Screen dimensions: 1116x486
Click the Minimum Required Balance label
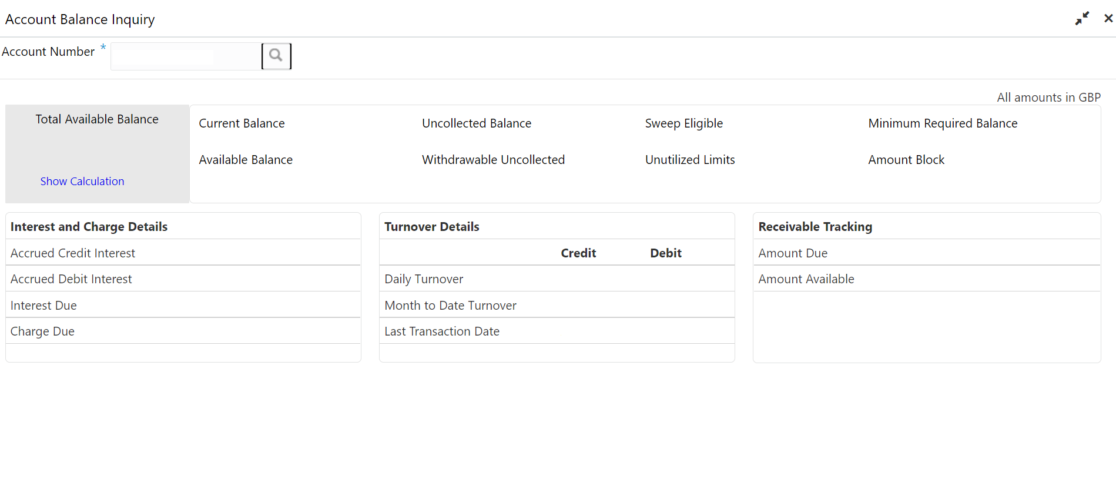pos(943,123)
